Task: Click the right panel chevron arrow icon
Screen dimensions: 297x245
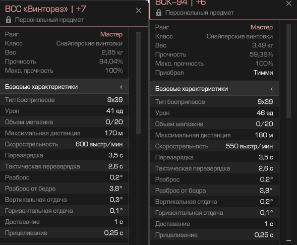Action: [271, 89]
